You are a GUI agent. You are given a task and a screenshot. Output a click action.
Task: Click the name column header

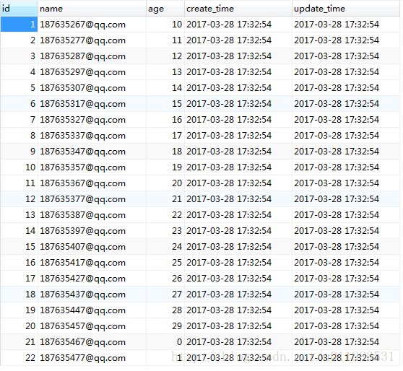[92, 9]
